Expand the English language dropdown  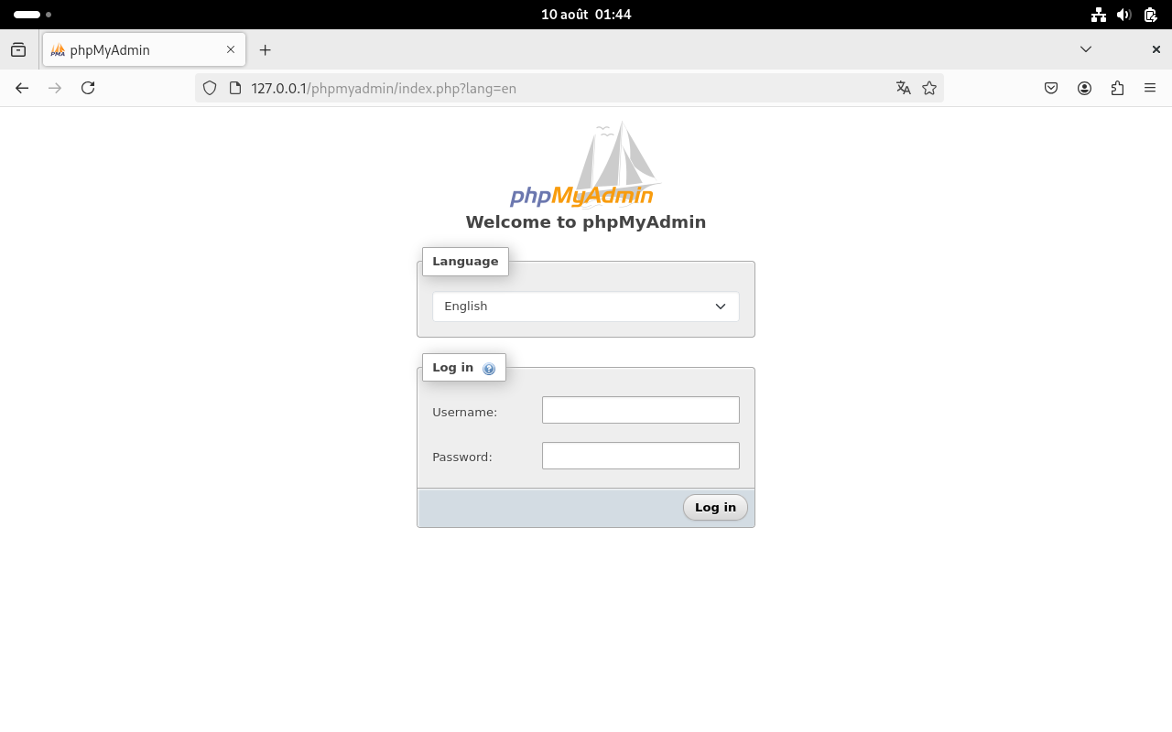click(586, 307)
